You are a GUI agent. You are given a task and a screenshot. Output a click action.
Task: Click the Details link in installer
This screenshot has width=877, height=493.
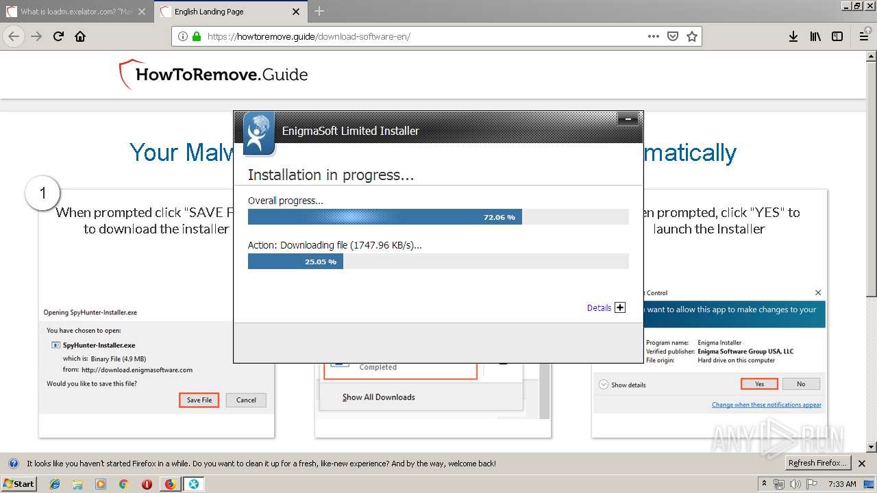(x=599, y=308)
